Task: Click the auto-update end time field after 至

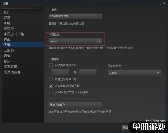Action: [x=88, y=72]
